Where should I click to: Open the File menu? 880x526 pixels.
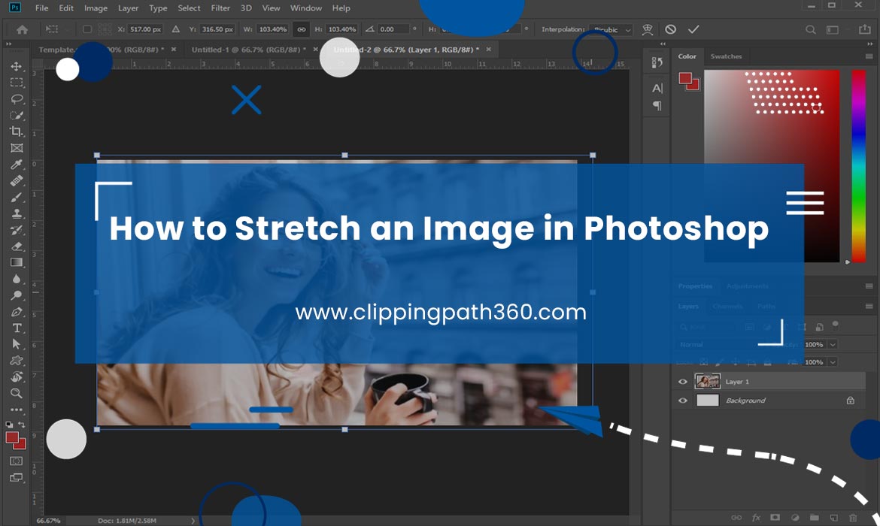[41, 8]
